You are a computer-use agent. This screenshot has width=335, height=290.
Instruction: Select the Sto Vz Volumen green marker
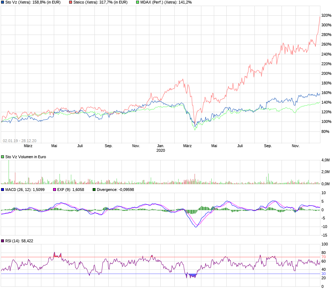pos(3,156)
